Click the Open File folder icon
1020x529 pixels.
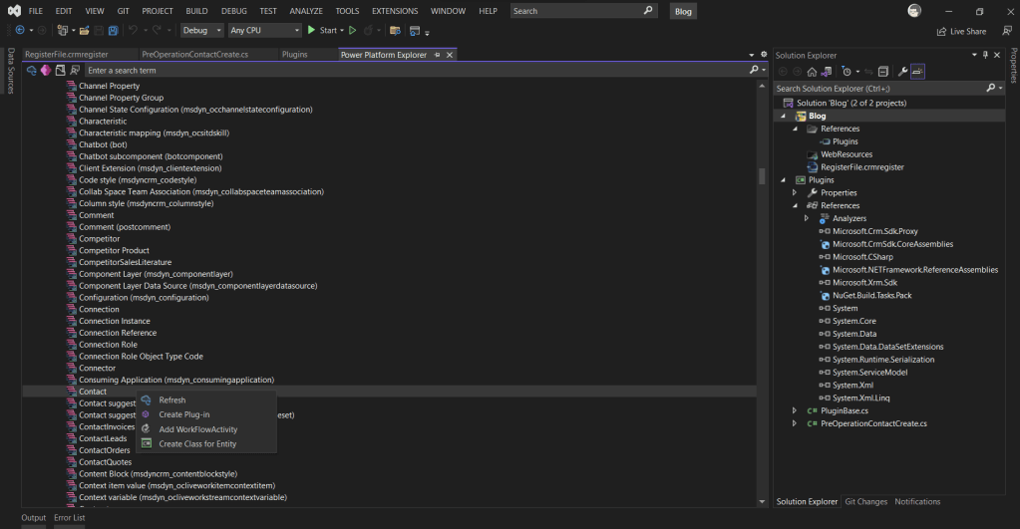coord(84,31)
